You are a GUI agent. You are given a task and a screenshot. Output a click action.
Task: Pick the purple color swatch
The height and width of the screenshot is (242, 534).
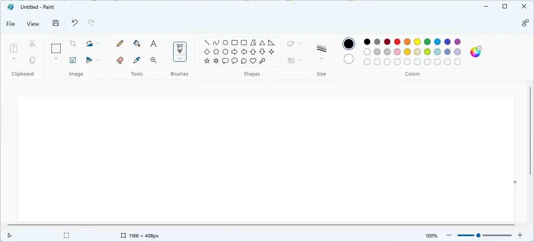[x=457, y=42]
